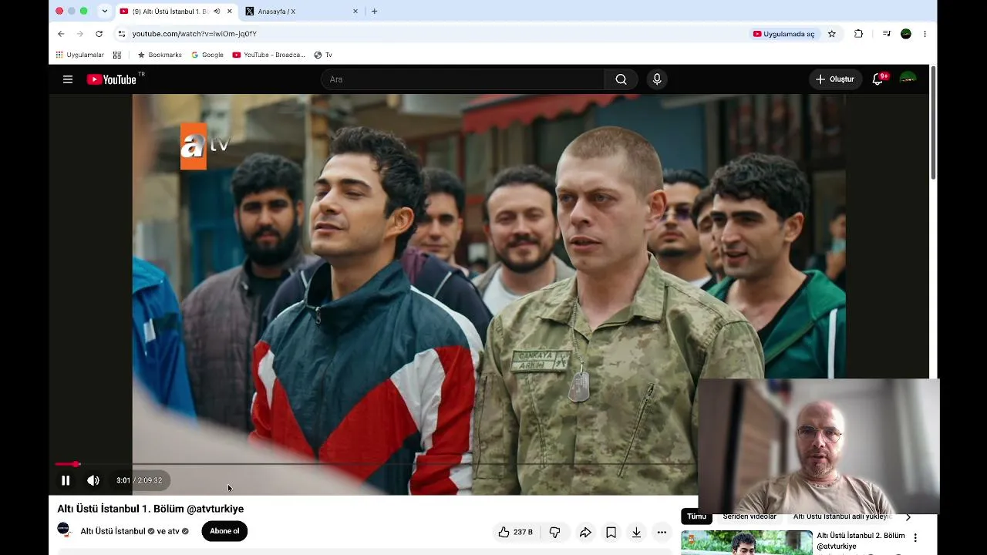This screenshot has width=987, height=555.
Task: Open the tab groups grid icon
Action: click(117, 55)
